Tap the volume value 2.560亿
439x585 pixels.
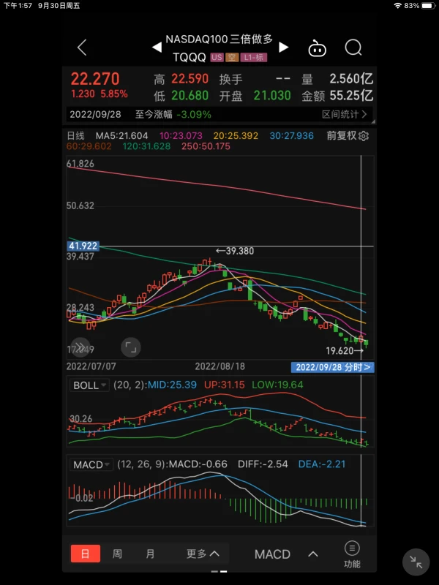[x=351, y=79]
